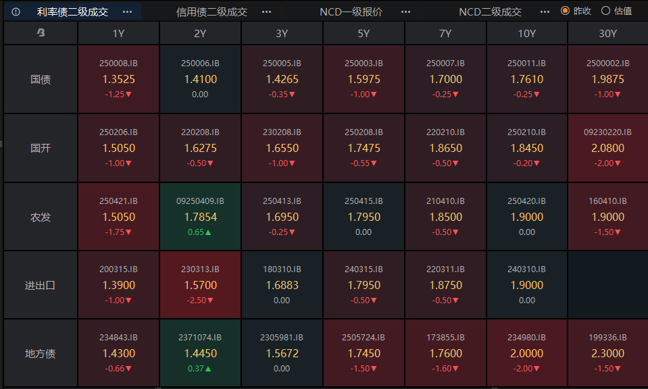
Task: Select the 估值 radio option
Action: (x=605, y=11)
